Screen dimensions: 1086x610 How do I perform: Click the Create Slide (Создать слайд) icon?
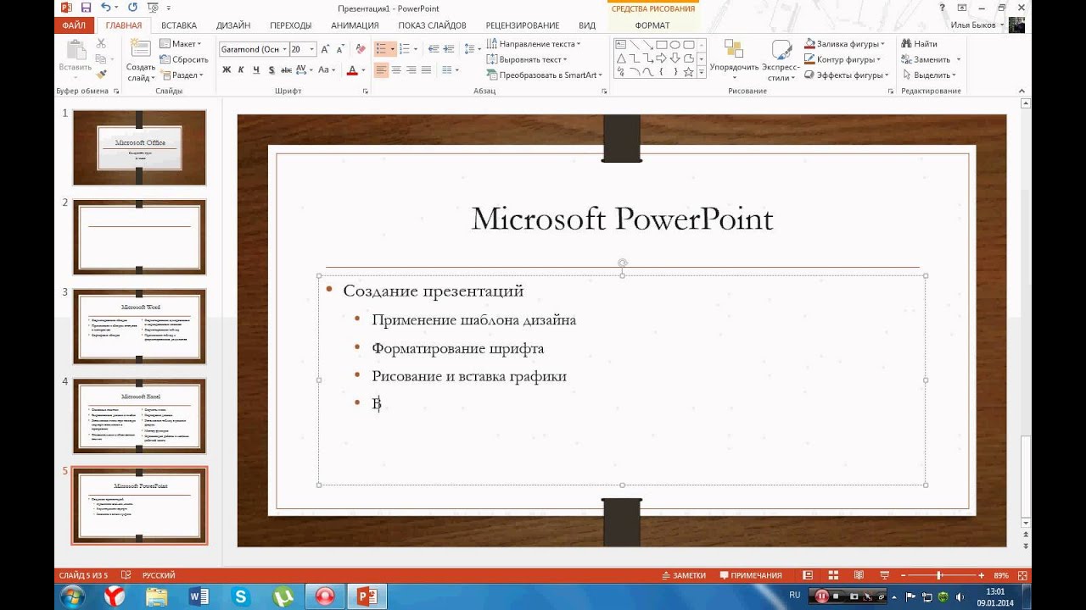(x=140, y=49)
